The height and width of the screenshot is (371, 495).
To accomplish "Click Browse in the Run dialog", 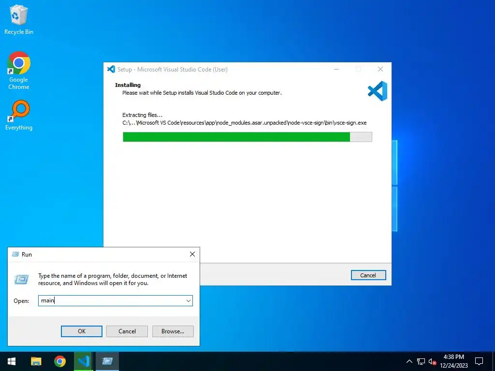I will [173, 331].
